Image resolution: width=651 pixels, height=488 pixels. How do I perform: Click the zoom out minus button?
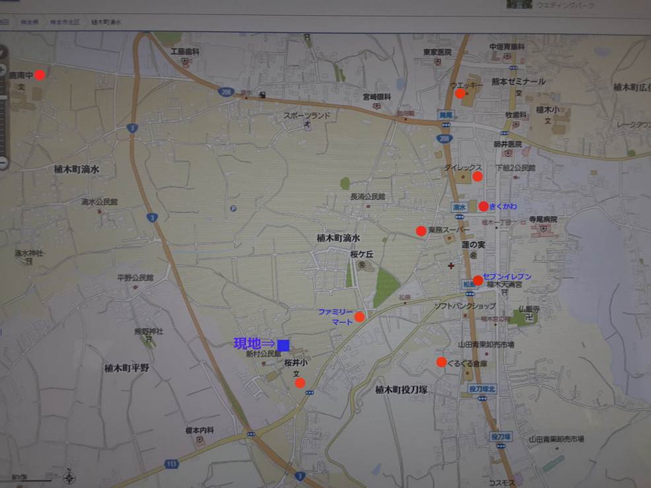click(2, 161)
